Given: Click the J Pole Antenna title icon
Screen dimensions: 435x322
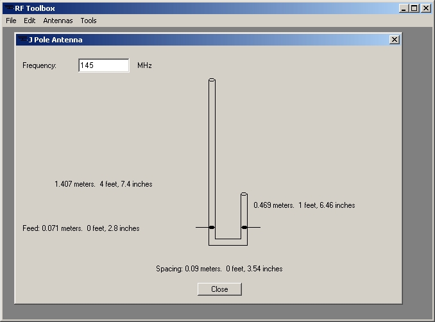Looking at the screenshot, I should [22, 39].
